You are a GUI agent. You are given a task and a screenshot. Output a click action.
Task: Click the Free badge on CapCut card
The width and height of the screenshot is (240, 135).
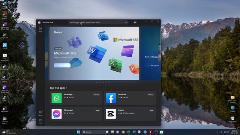[x=151, y=111]
